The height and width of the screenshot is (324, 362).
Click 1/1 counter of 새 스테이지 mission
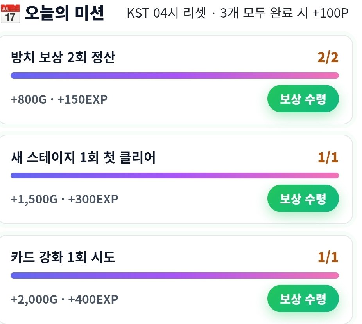(x=328, y=158)
